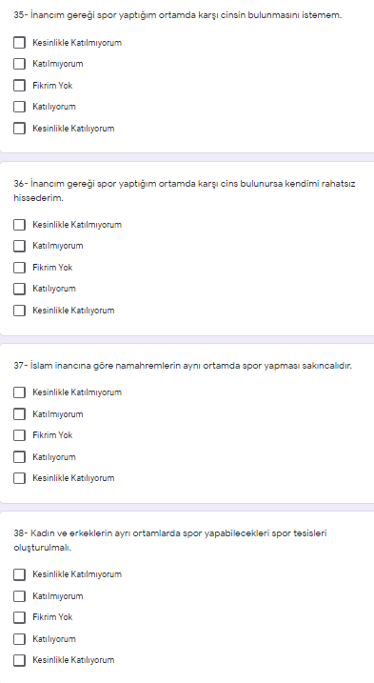
Task: Select 'Katılmıyorum' under question 36
Action: tap(19, 246)
